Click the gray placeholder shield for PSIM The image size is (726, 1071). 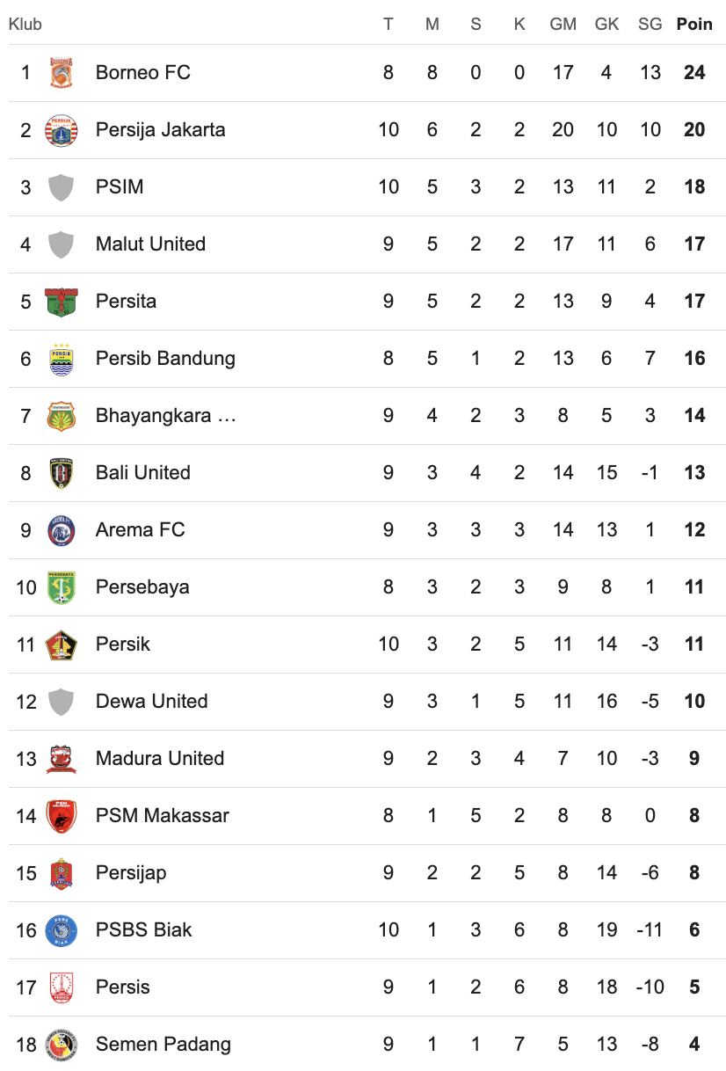(x=61, y=187)
